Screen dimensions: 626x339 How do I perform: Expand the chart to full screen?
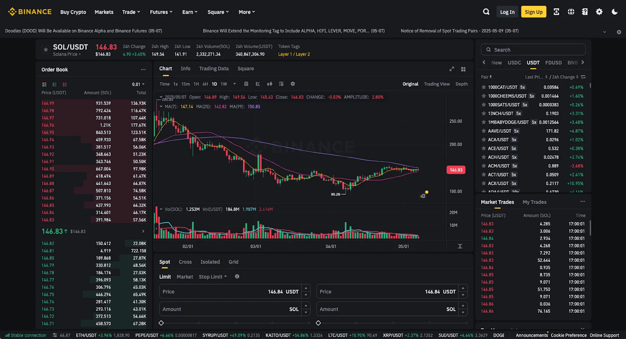click(452, 69)
